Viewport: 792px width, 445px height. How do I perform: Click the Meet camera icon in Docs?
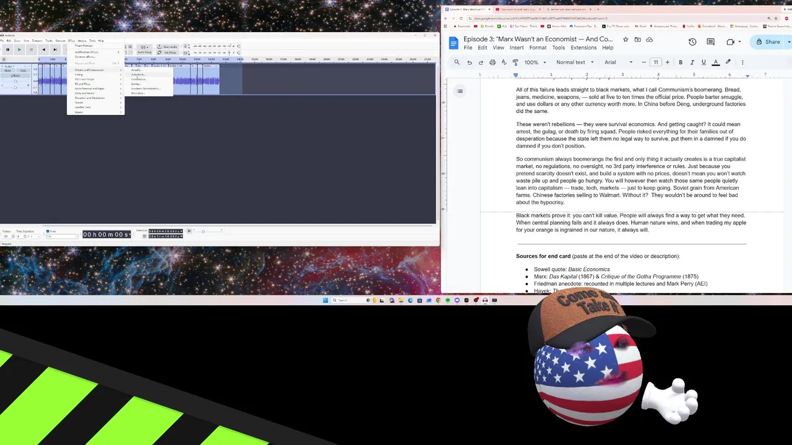pyautogui.click(x=731, y=42)
